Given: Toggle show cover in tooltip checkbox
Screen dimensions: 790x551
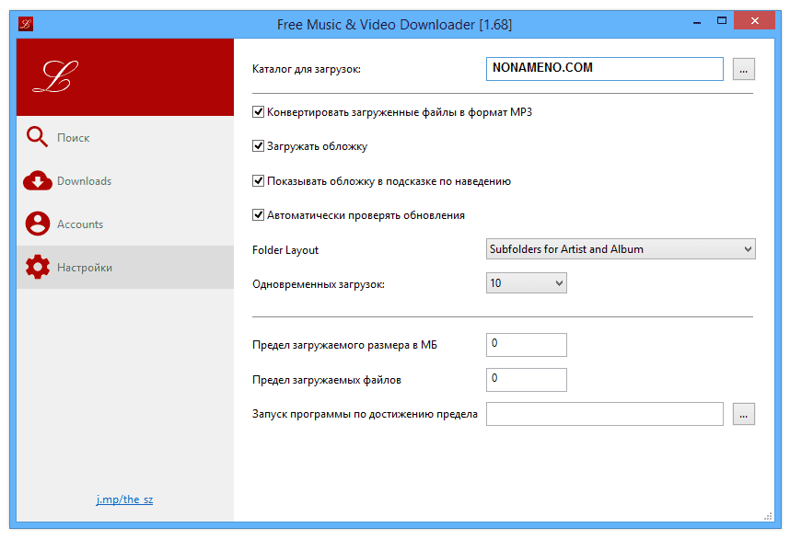Looking at the screenshot, I should coord(258,181).
